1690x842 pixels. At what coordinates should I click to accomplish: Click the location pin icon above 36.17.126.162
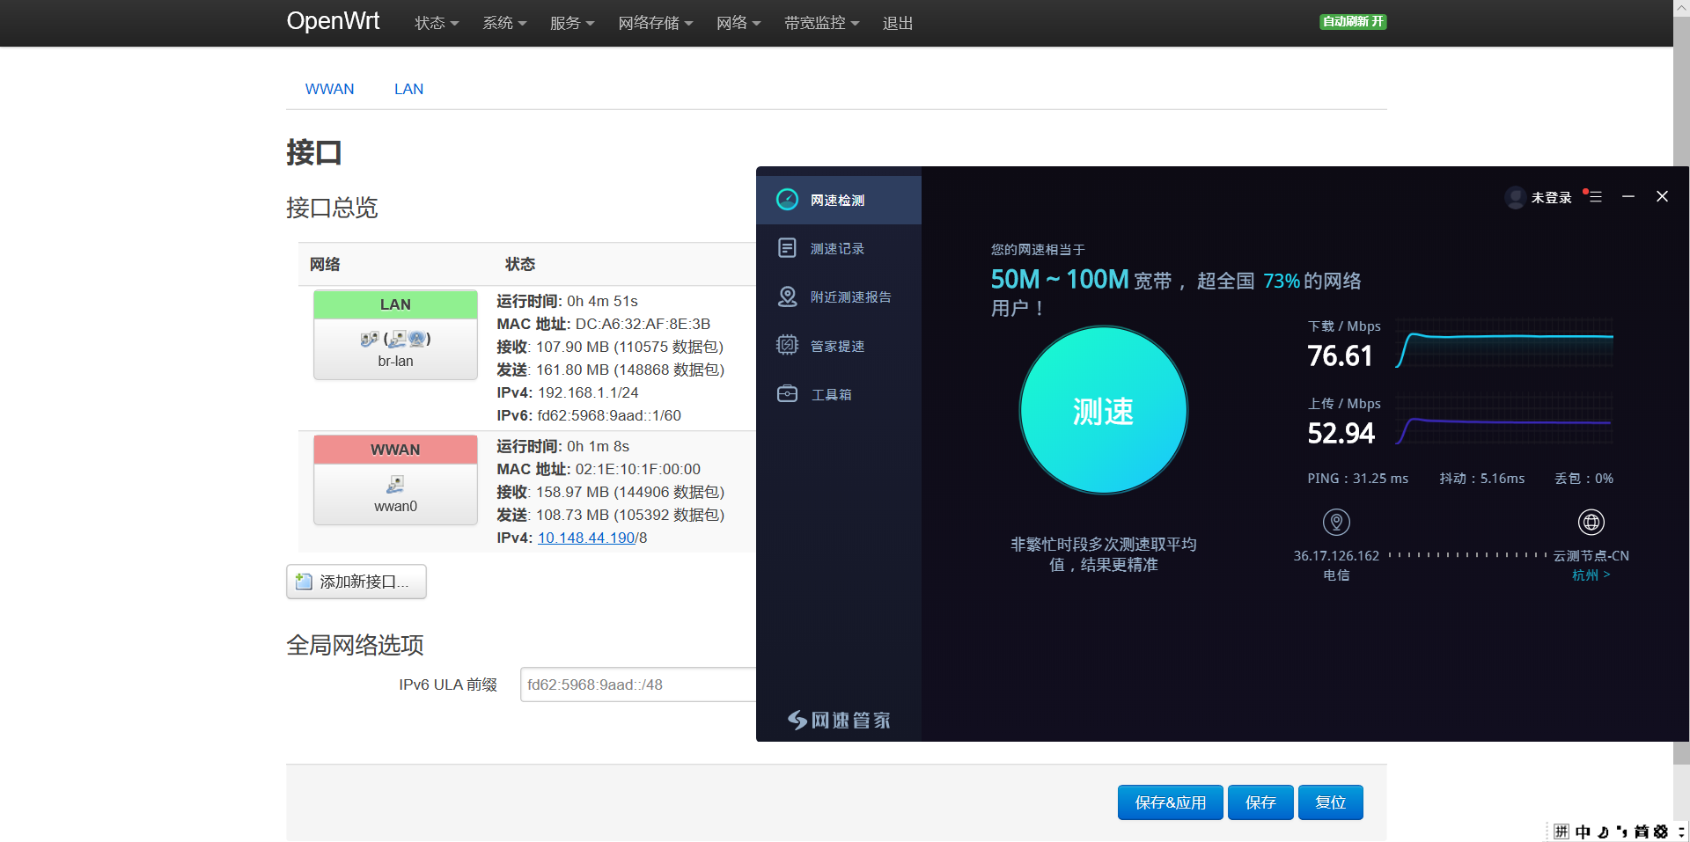[x=1336, y=523]
